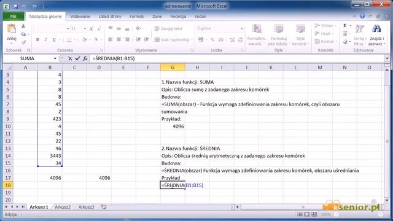
Task: Open the font size dropdown
Action: 85,29
